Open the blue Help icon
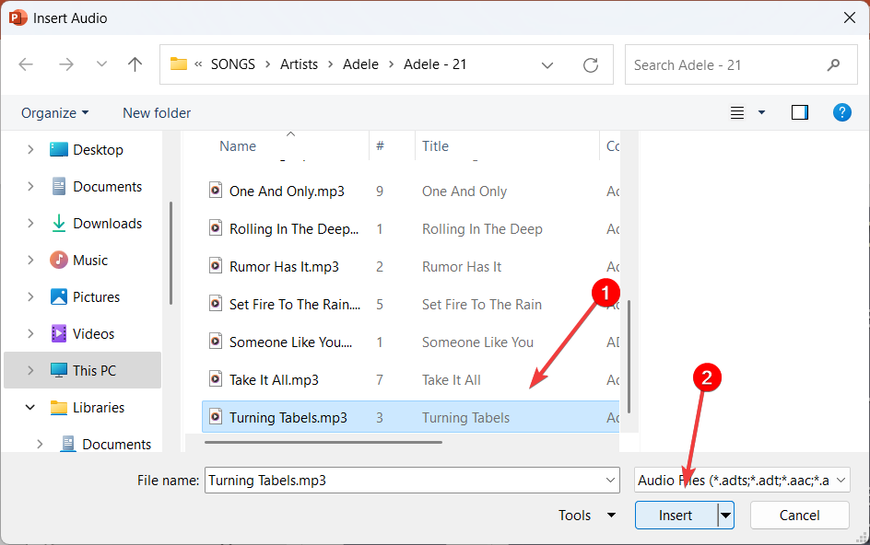Screen dimensions: 870x545 pyautogui.click(x=841, y=112)
